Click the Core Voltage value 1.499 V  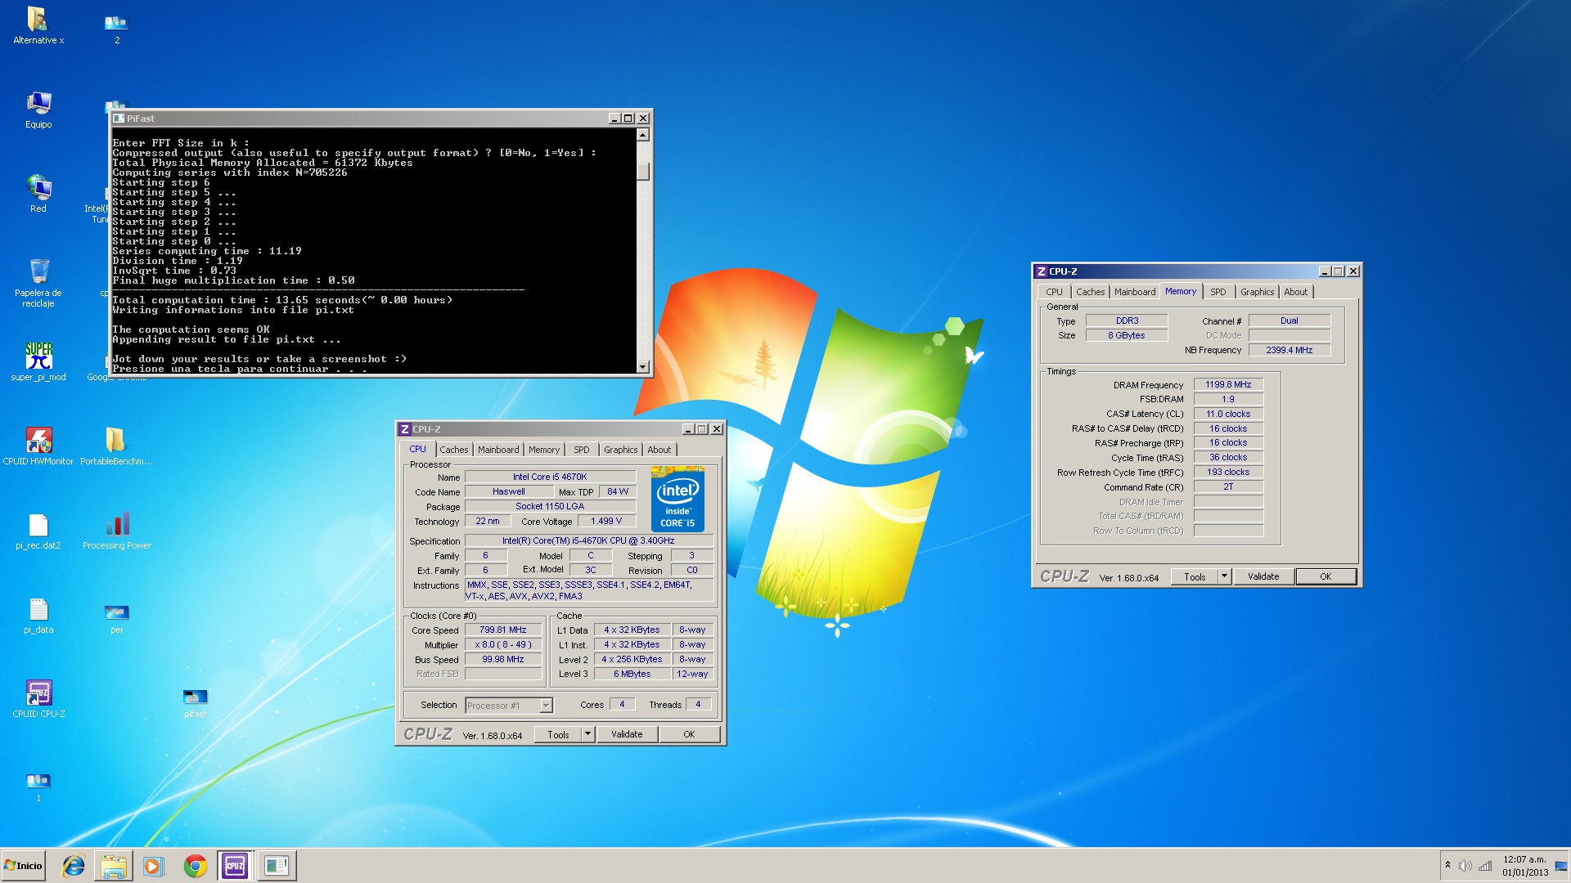coord(606,521)
